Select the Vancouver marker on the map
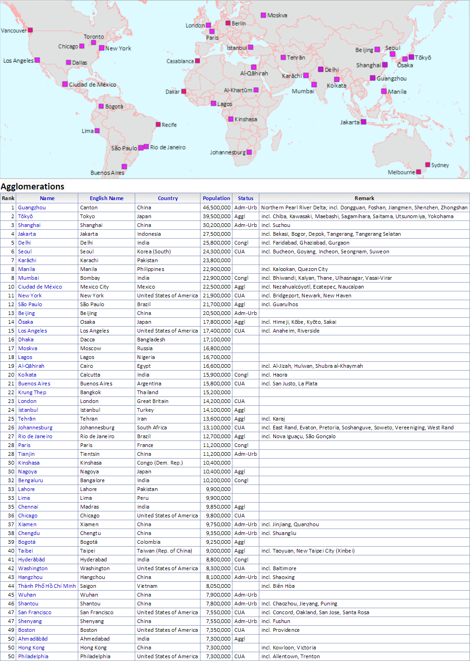This screenshot has width=470, height=661. point(30,30)
